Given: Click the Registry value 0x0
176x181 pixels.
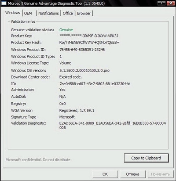Looking at the screenshot, I should [x=62, y=104].
